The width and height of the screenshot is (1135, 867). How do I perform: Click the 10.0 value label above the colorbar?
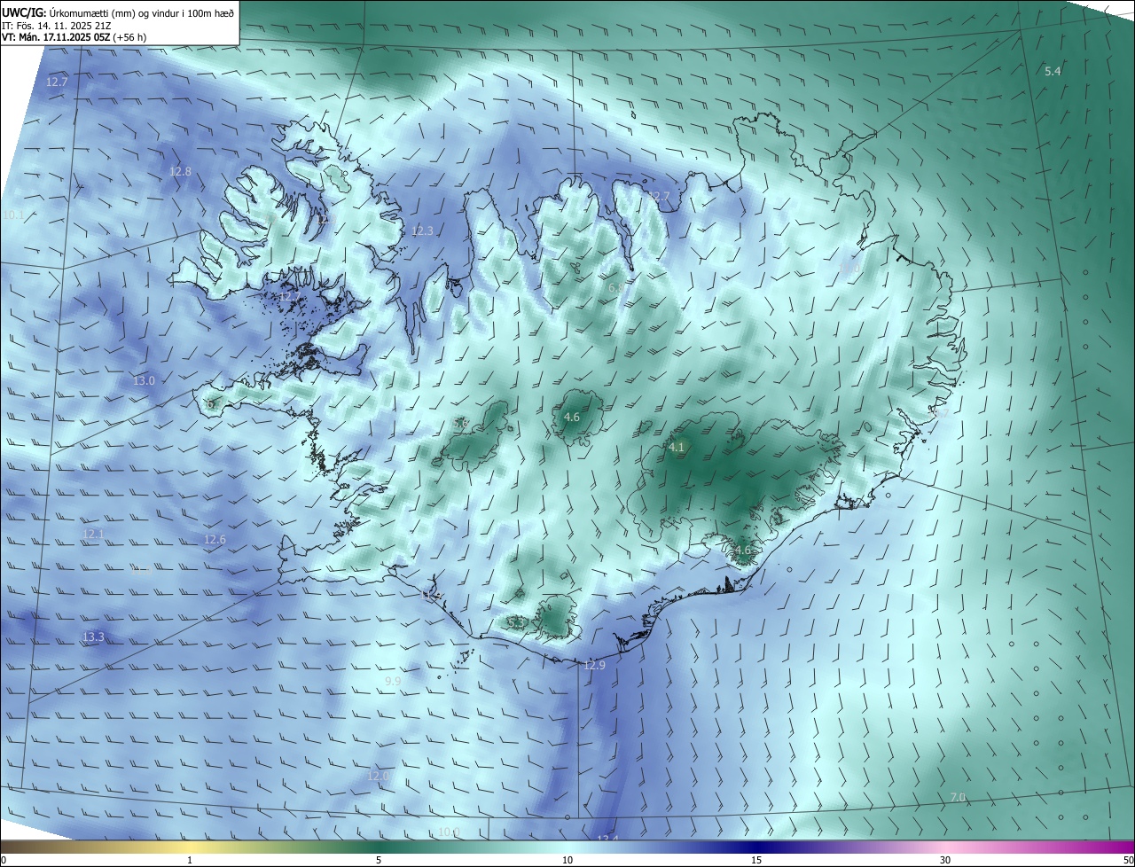click(x=449, y=832)
